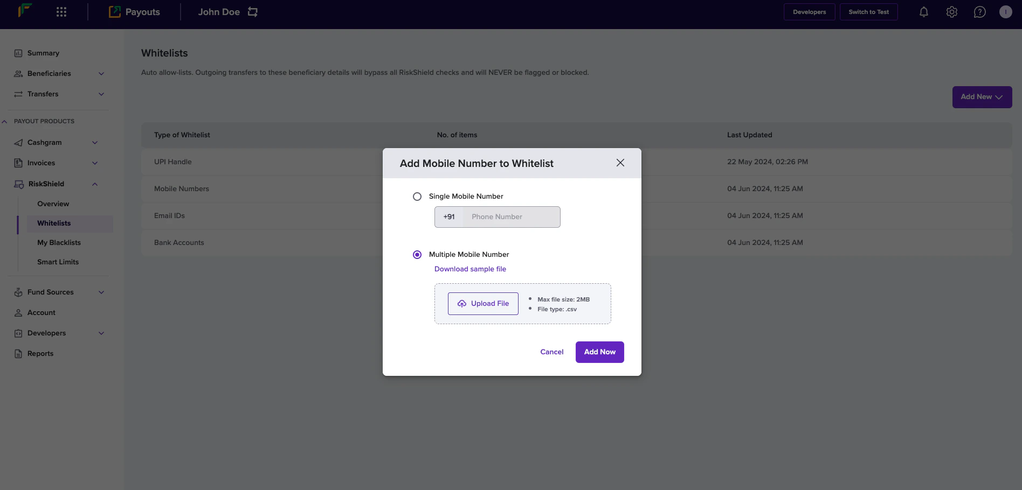This screenshot has width=1022, height=490.
Task: Expand the Transfers menu chevron
Action: pos(101,94)
